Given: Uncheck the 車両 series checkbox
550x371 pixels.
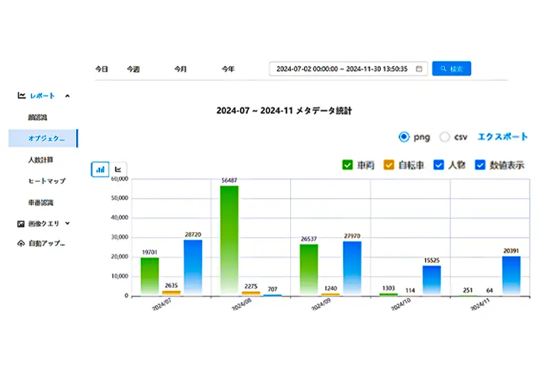Looking at the screenshot, I should [x=347, y=165].
